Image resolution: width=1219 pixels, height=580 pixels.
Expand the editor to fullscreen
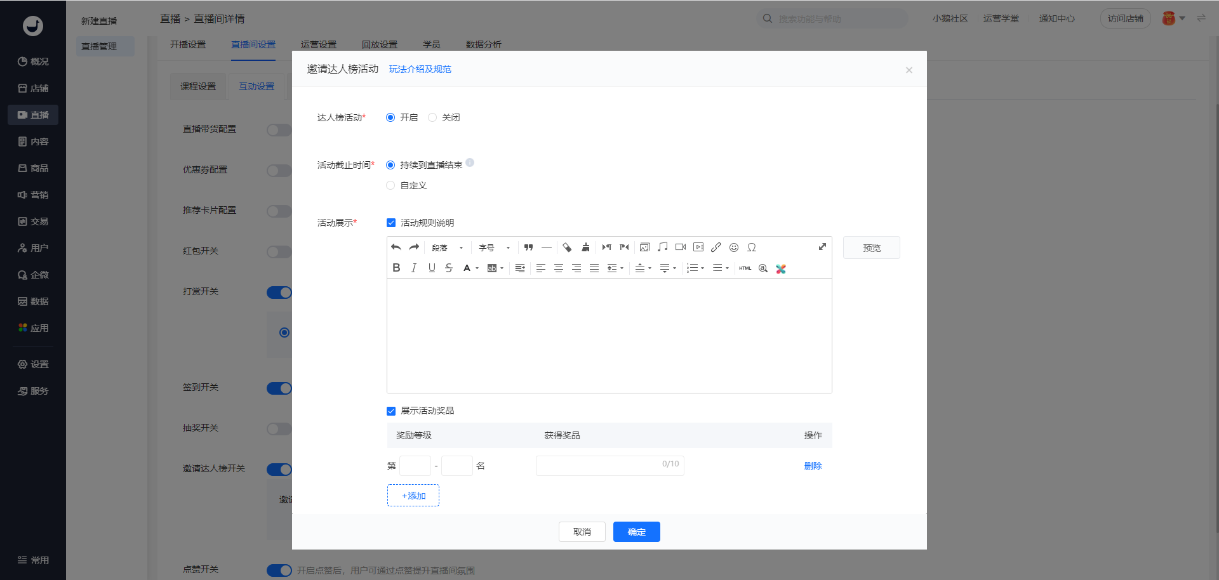click(x=822, y=247)
